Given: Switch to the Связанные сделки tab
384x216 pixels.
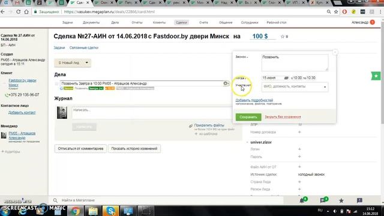Looking at the screenshot, I should [x=84, y=48].
